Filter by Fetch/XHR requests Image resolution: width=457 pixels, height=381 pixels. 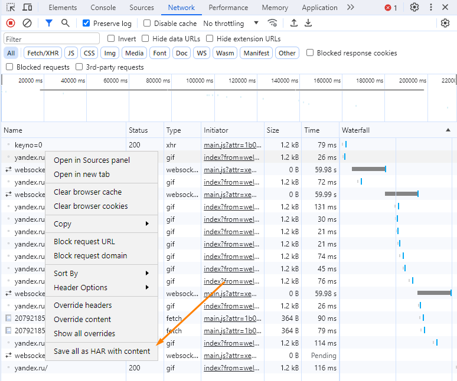point(43,53)
